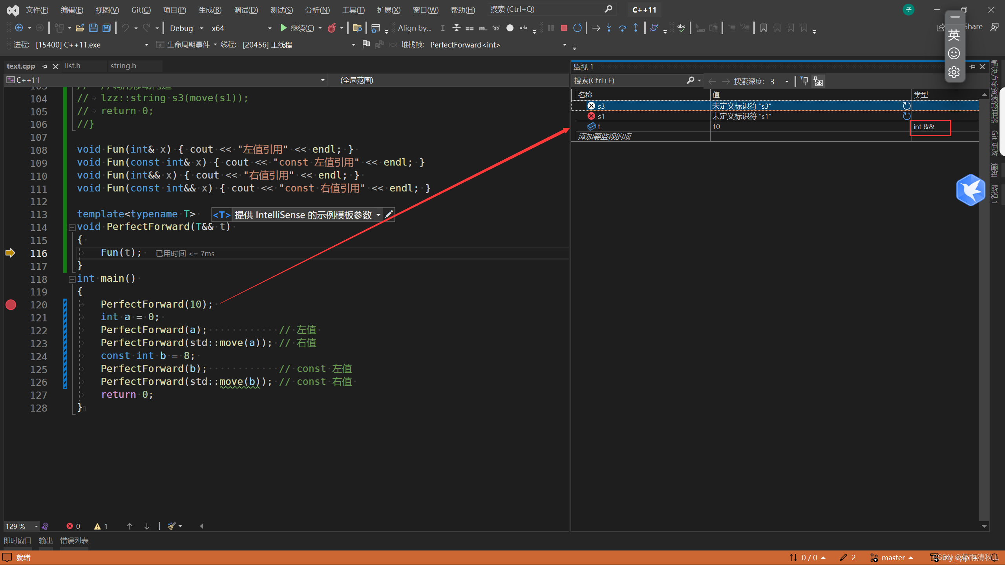Open the 即时窗口 panel tab
This screenshot has height=565, width=1005.
[x=18, y=540]
